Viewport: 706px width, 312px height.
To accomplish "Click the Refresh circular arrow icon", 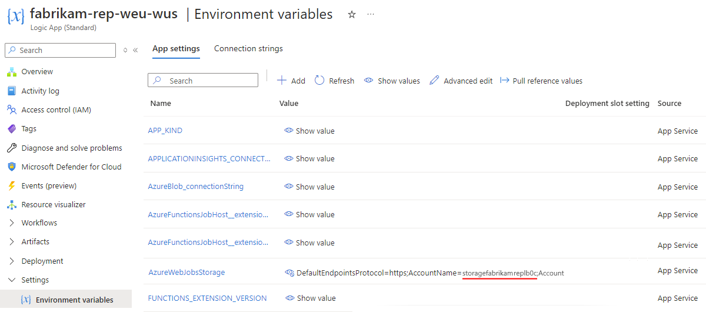I will (x=319, y=81).
